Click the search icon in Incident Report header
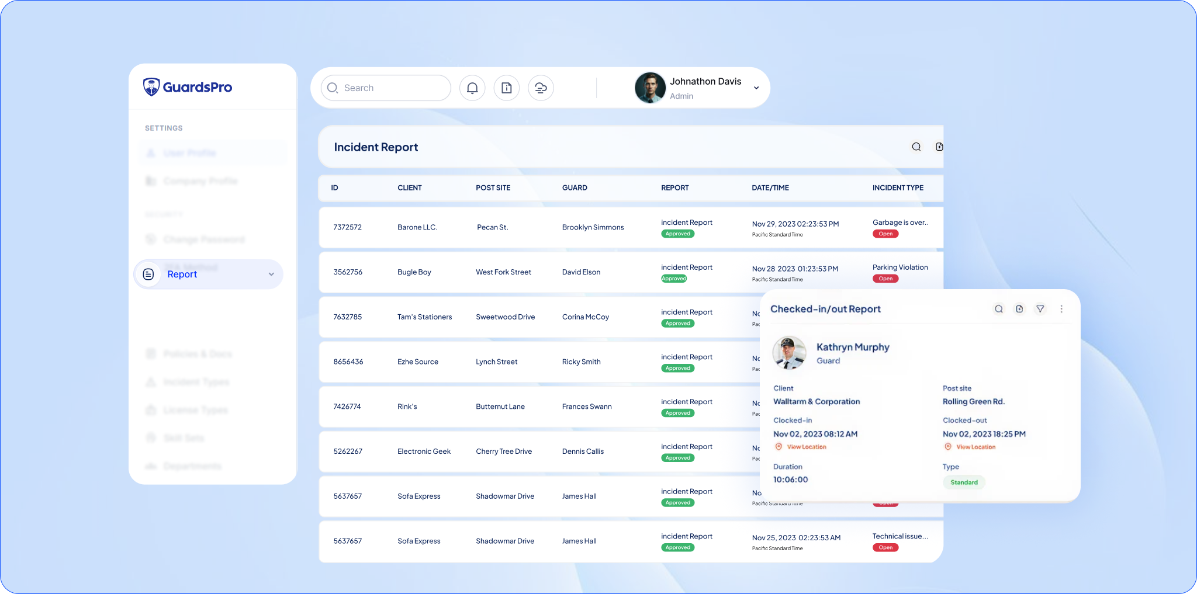The height and width of the screenshot is (594, 1197). [x=916, y=147]
